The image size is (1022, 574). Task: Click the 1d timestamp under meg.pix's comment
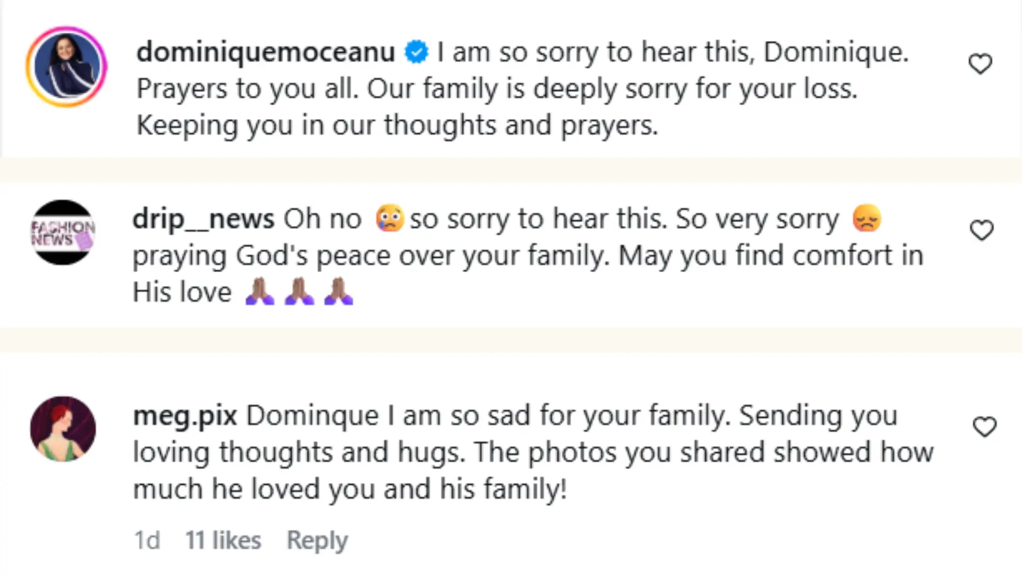[147, 539]
